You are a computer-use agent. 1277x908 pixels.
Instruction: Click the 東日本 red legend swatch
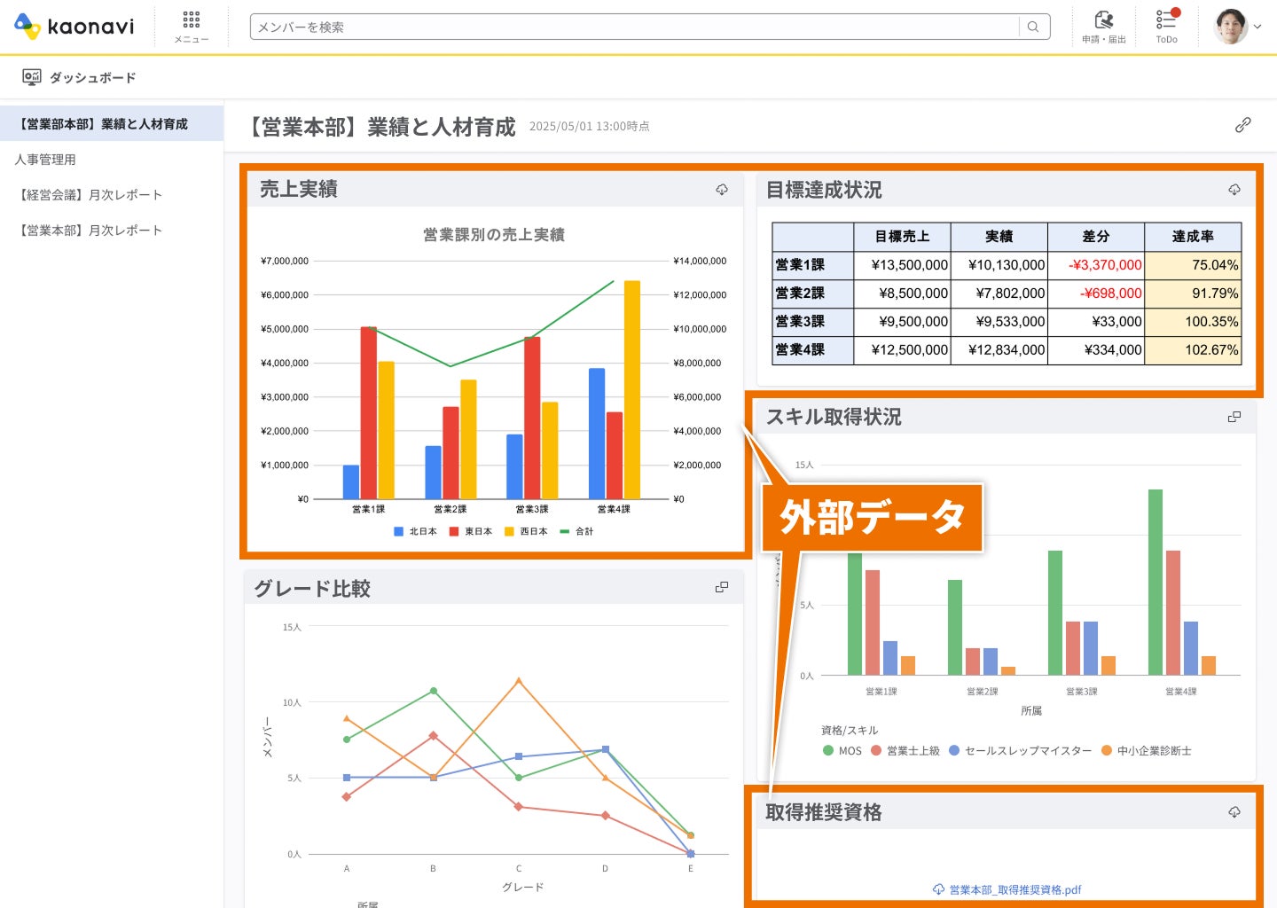point(454,532)
